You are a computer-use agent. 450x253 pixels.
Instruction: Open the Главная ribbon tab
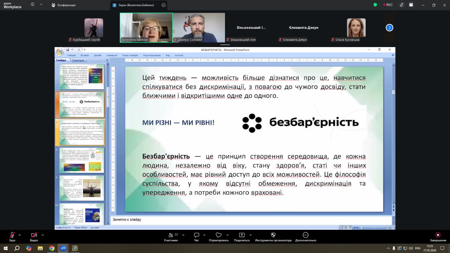[71, 56]
